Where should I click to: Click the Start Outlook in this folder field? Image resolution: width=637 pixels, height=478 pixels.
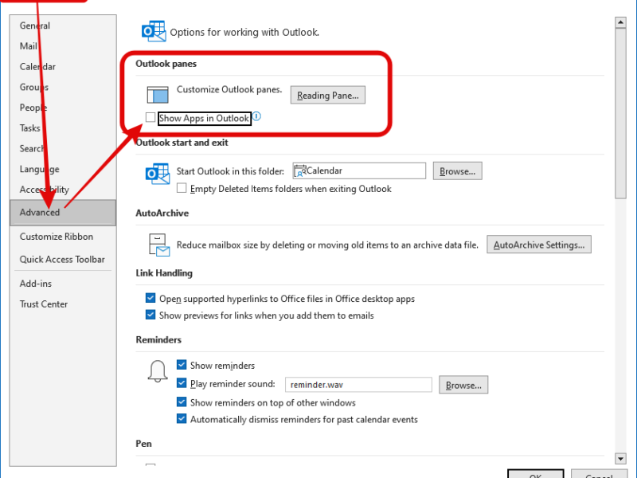click(359, 170)
